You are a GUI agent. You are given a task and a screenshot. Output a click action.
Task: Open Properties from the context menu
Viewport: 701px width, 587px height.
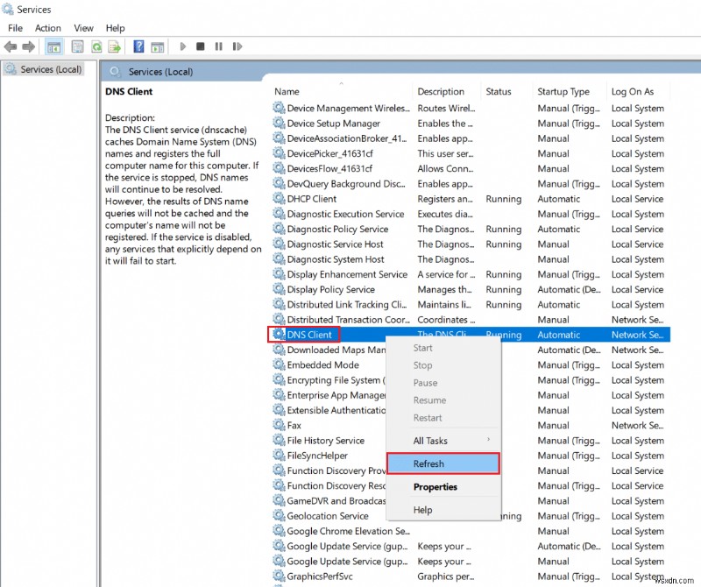click(435, 486)
